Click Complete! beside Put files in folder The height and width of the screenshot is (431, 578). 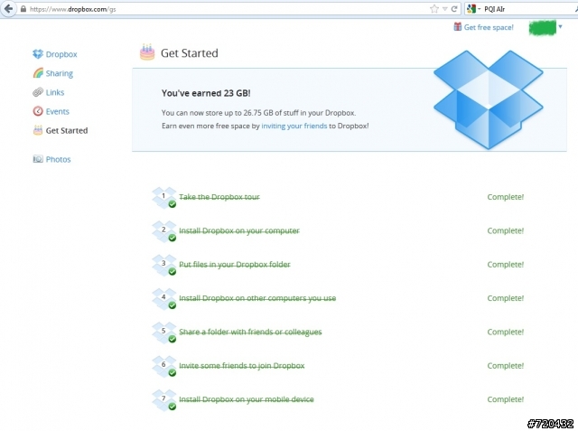[506, 265]
